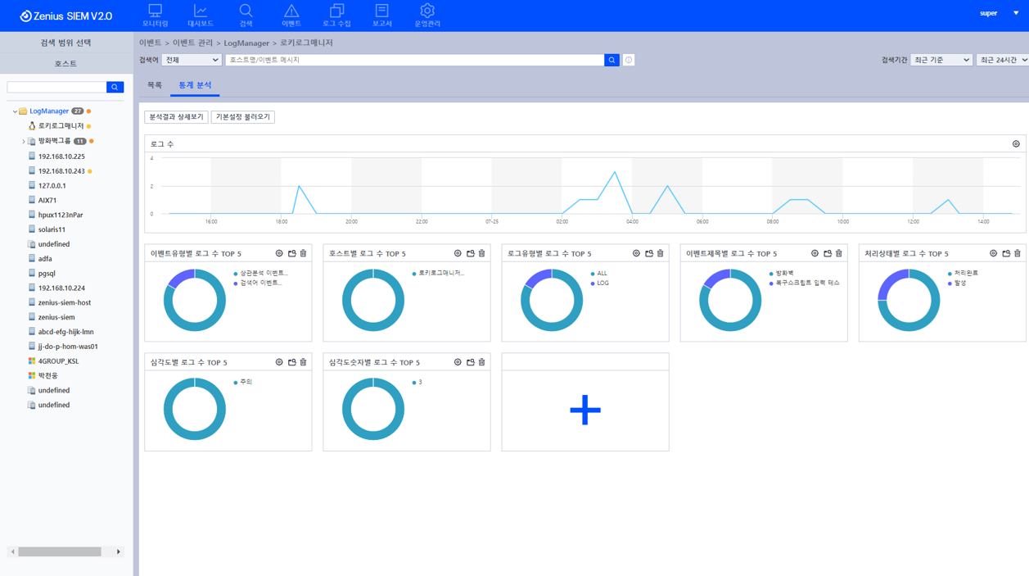Delete the 이벤트유형별 로그 수 TOP 5 widget
This screenshot has height=576, width=1029.
pos(304,254)
